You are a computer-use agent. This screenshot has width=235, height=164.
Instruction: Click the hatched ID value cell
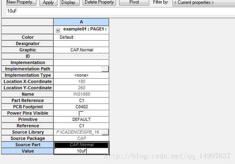81,56
